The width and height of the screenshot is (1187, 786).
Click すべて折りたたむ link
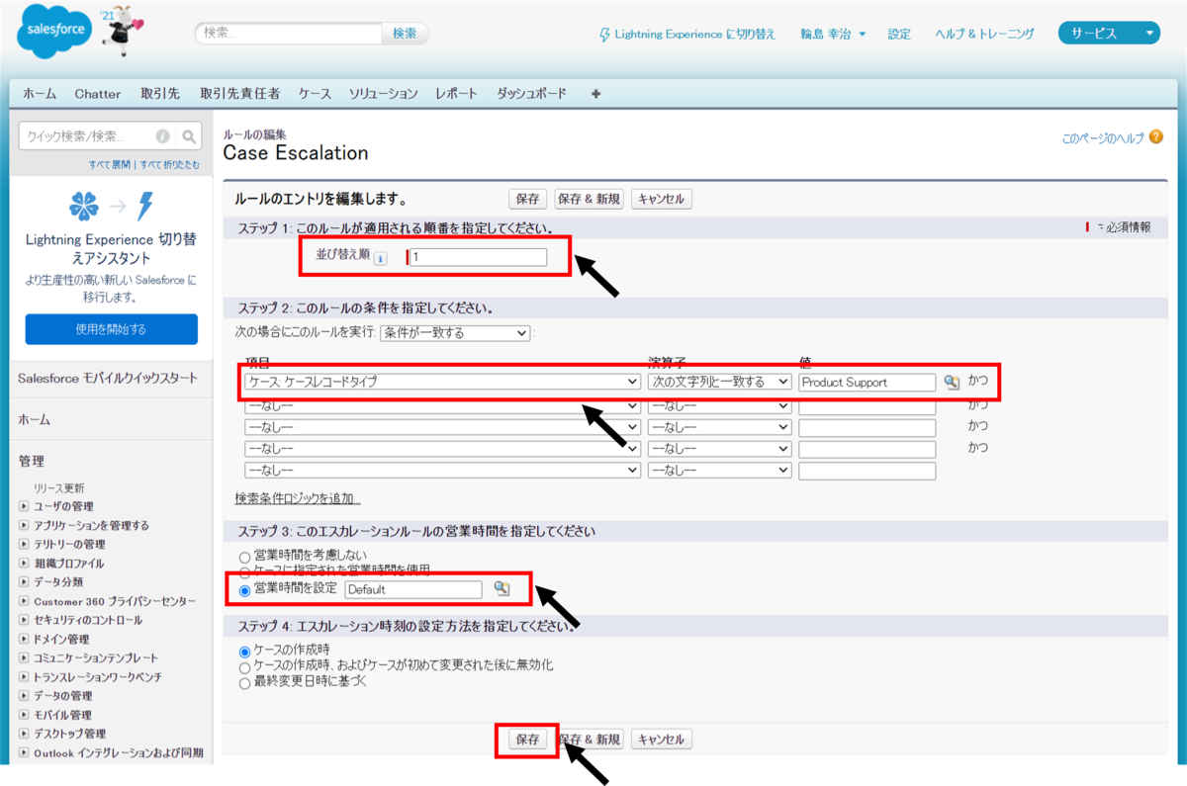(x=169, y=164)
